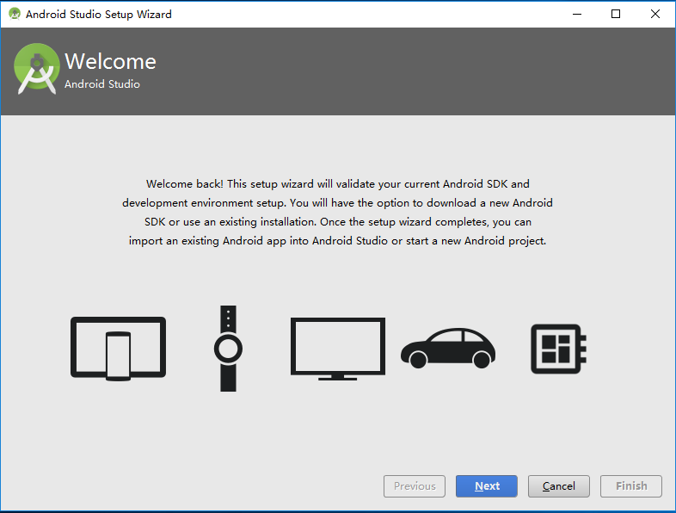
Task: Cancel the setup wizard
Action: (x=559, y=486)
